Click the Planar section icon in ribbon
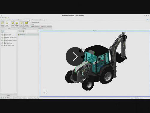 pos(13,23)
